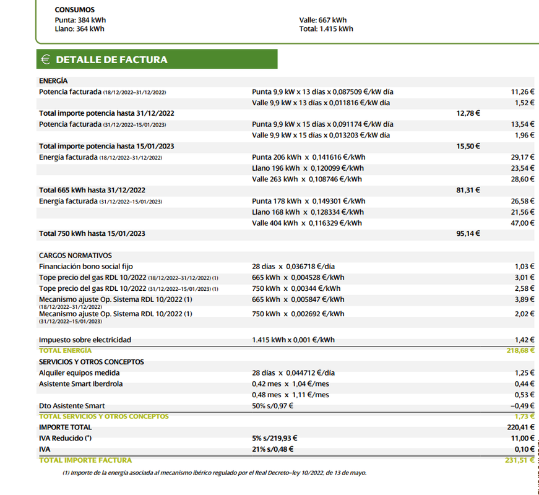The image size is (539, 495).
Task: Click the amount 26,58 €
Action: (522, 202)
